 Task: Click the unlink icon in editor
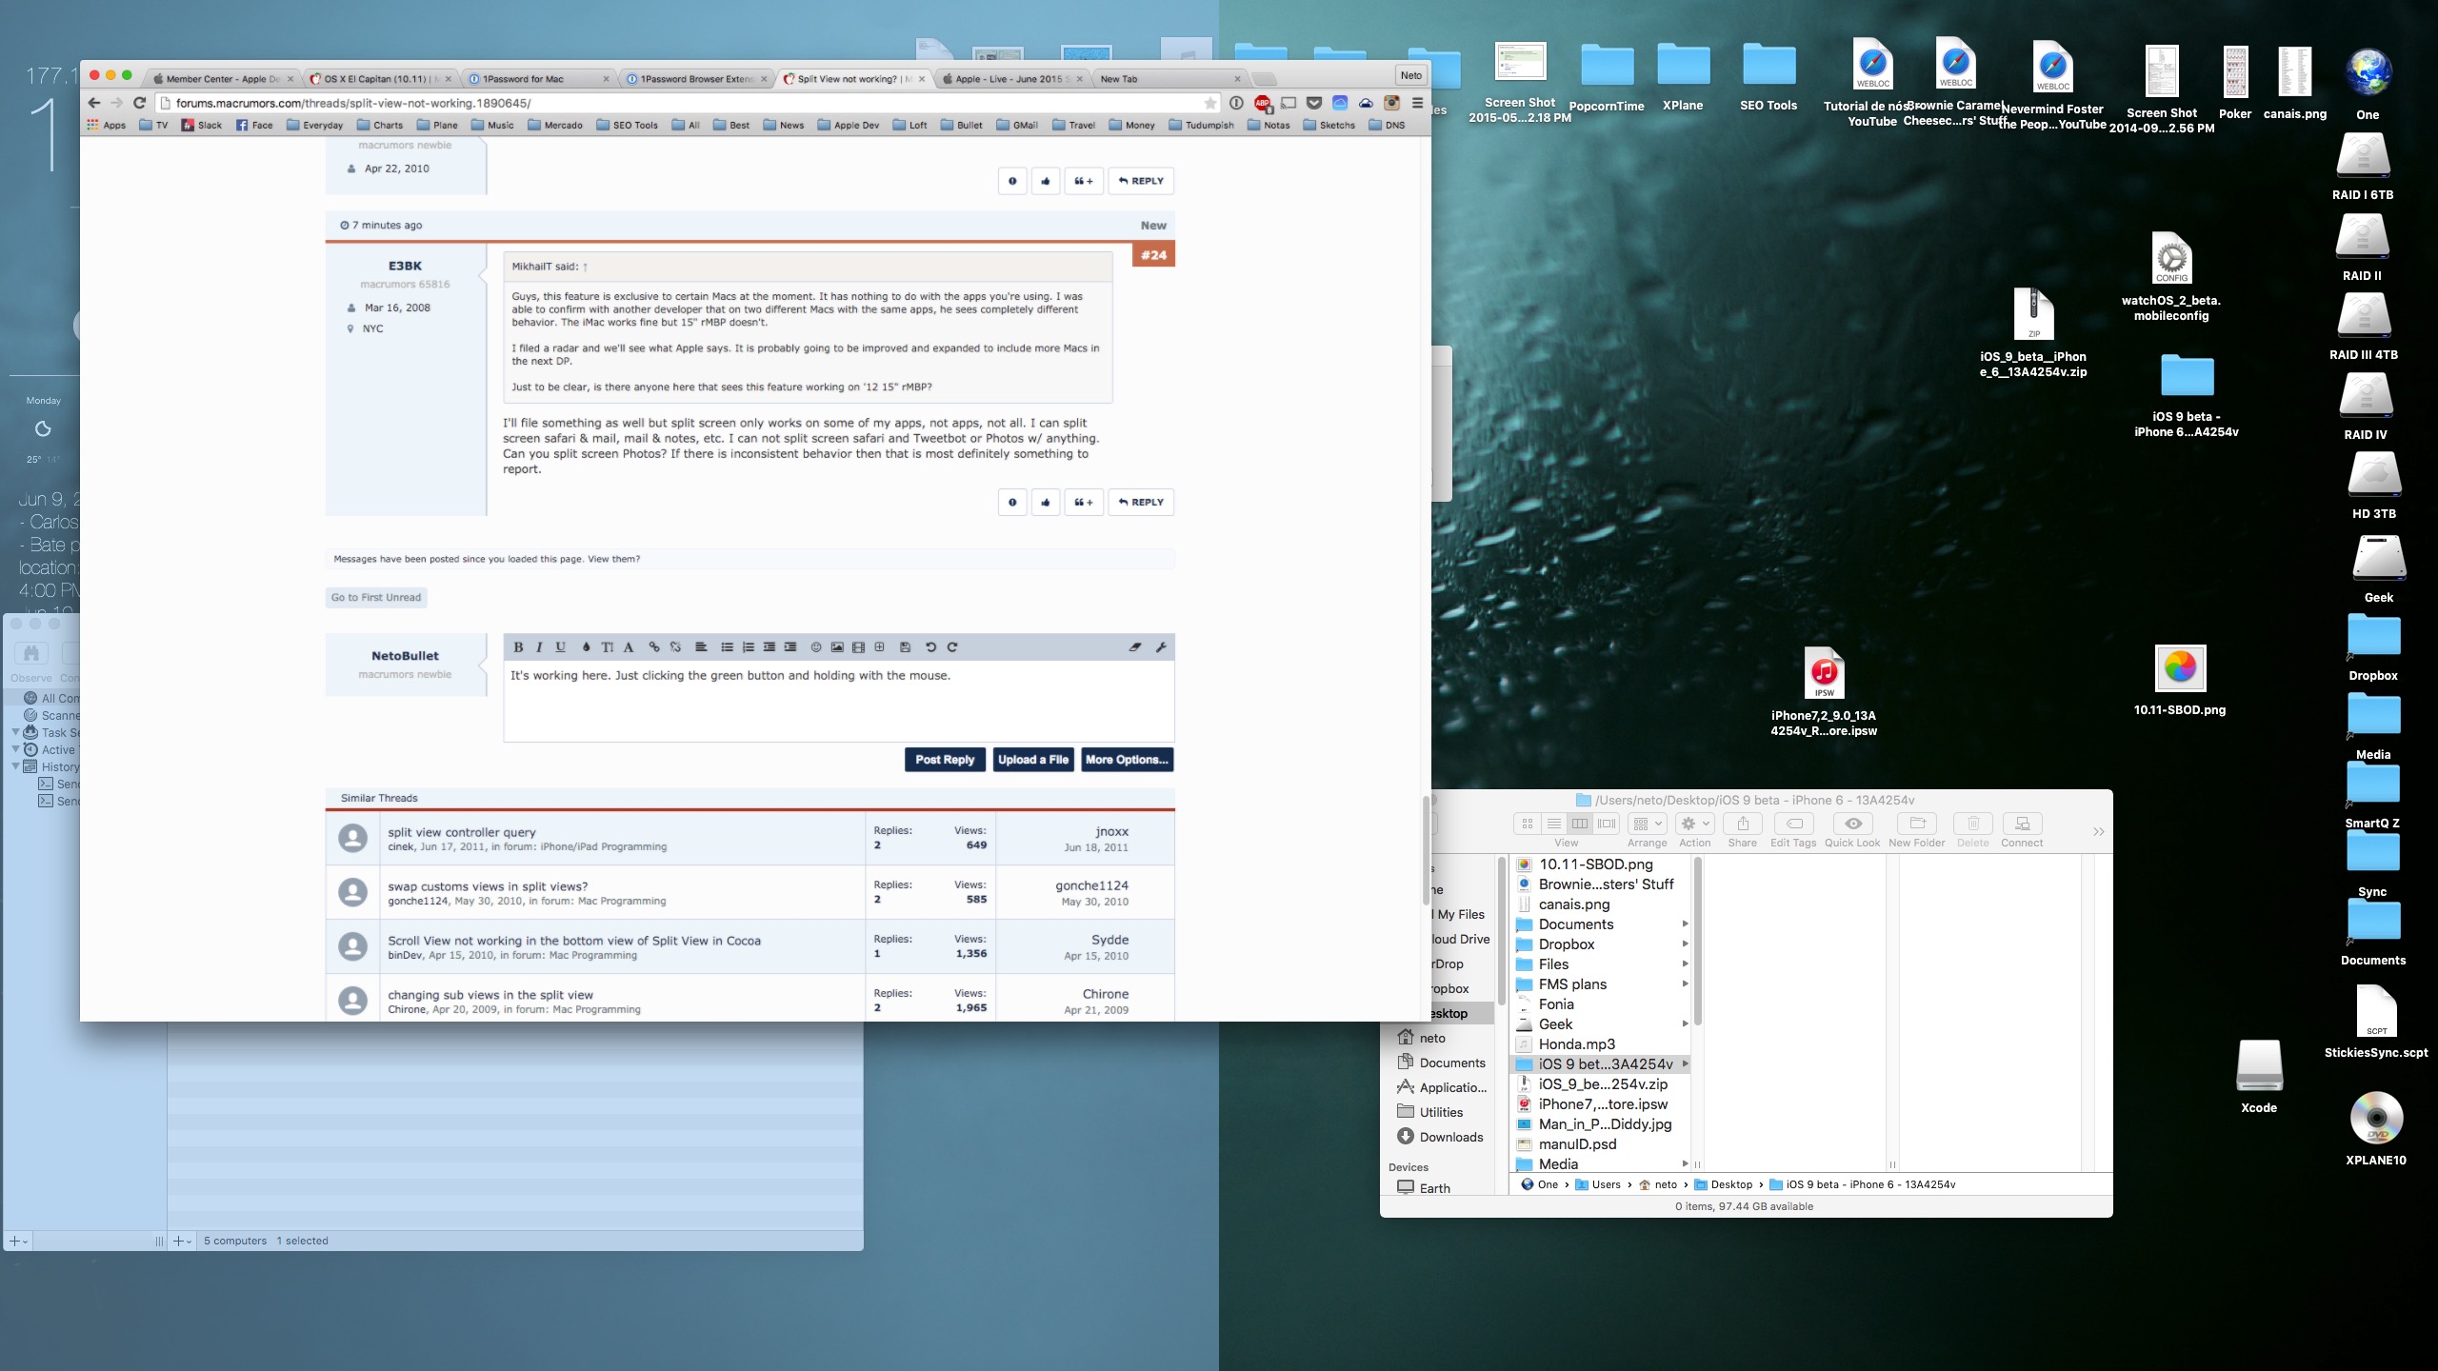(675, 647)
